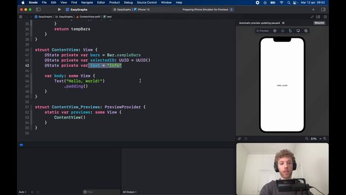Click the Preview label button in canvas toolbar

click(x=263, y=31)
